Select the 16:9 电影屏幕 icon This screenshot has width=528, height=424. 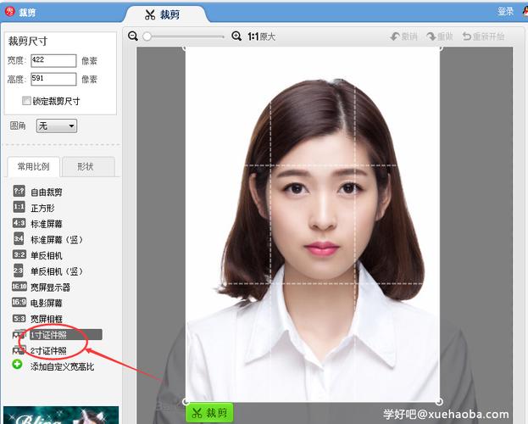tap(19, 302)
